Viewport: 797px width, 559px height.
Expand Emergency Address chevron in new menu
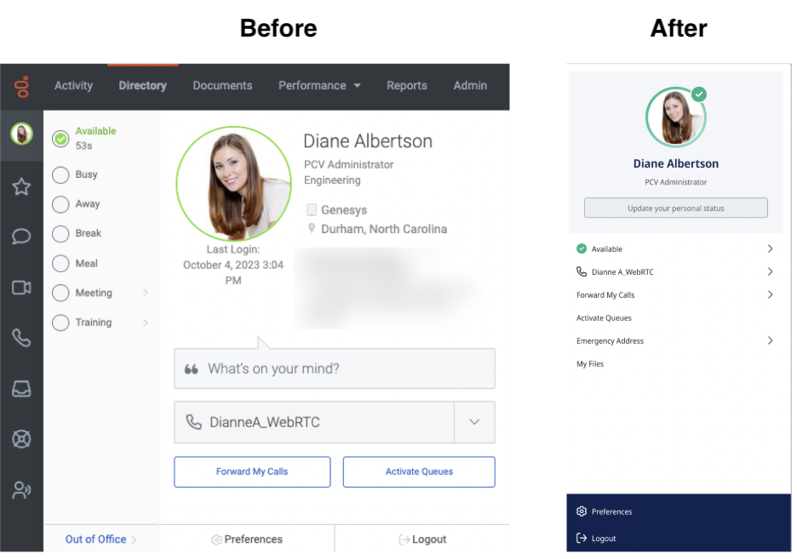[770, 340]
